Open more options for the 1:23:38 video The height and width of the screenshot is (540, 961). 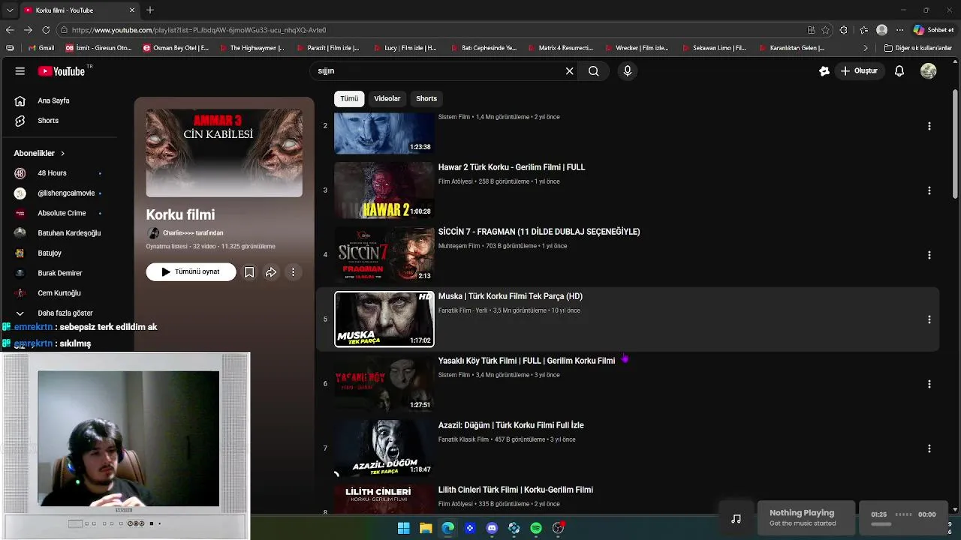[x=929, y=126]
